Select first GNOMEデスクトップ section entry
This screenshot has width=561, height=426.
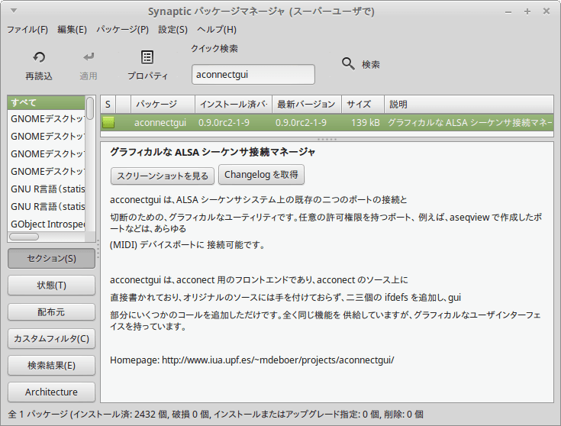coord(46,119)
